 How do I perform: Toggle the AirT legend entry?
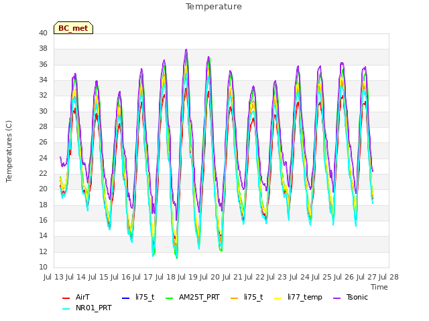76,297
